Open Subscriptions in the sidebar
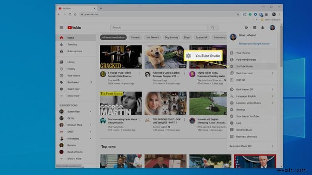This screenshot has height=175, width=312. click(x=76, y=51)
